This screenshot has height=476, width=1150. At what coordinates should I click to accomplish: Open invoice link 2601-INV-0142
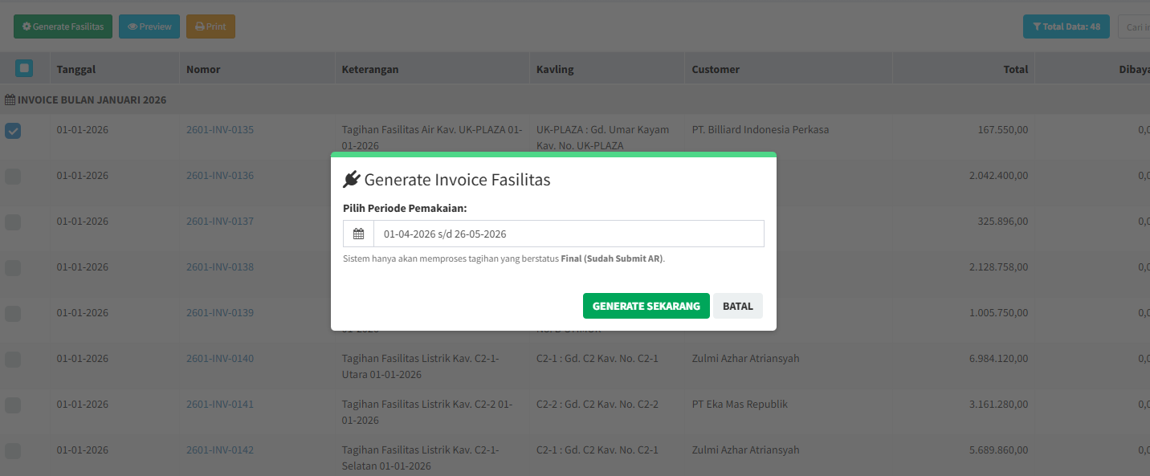[220, 450]
